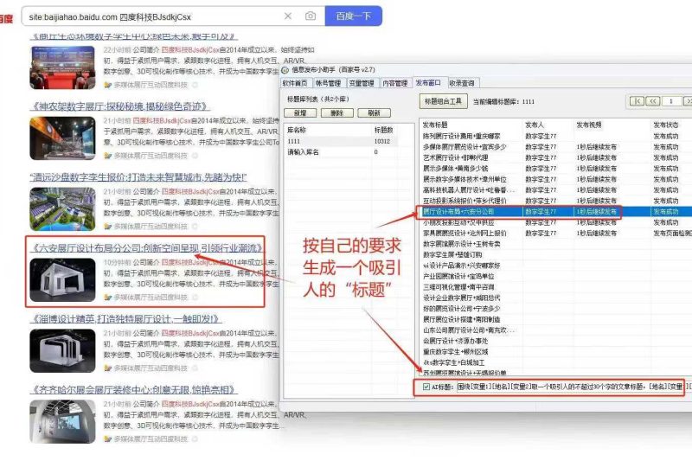This screenshot has width=692, height=461.
Task: Click source icon under 齐齐哈尔 result
Action: coord(107,439)
